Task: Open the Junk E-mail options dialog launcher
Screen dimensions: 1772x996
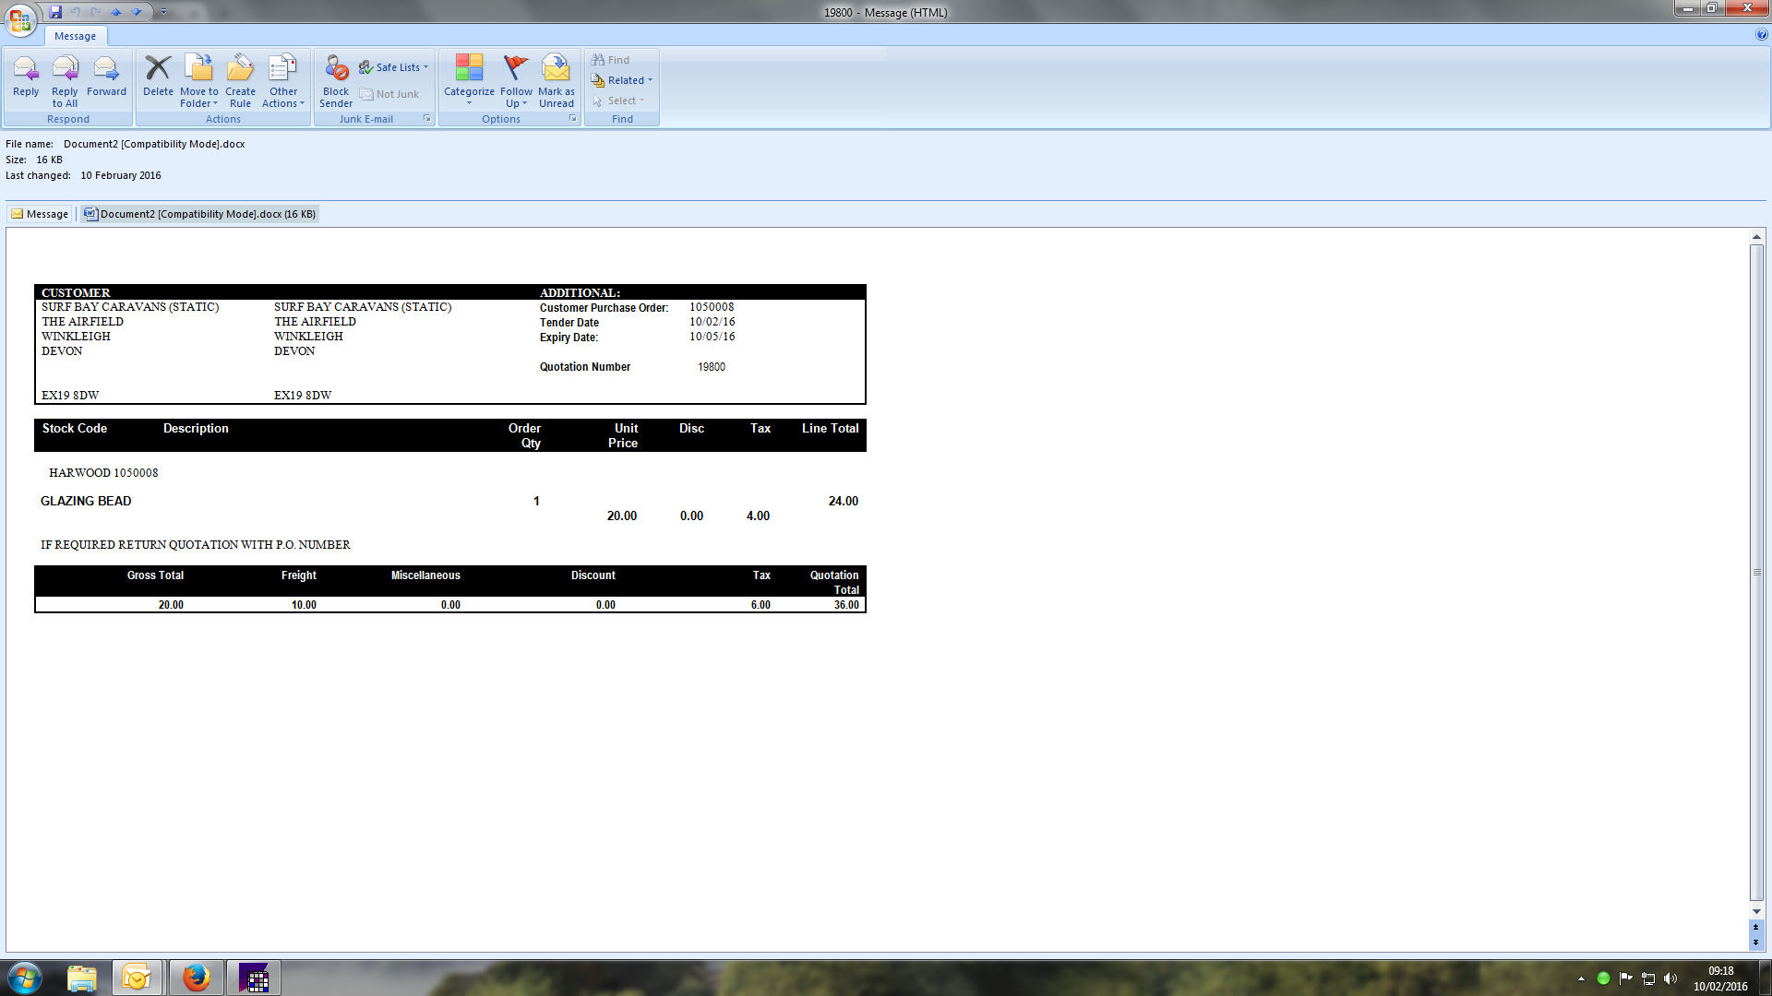Action: point(426,118)
